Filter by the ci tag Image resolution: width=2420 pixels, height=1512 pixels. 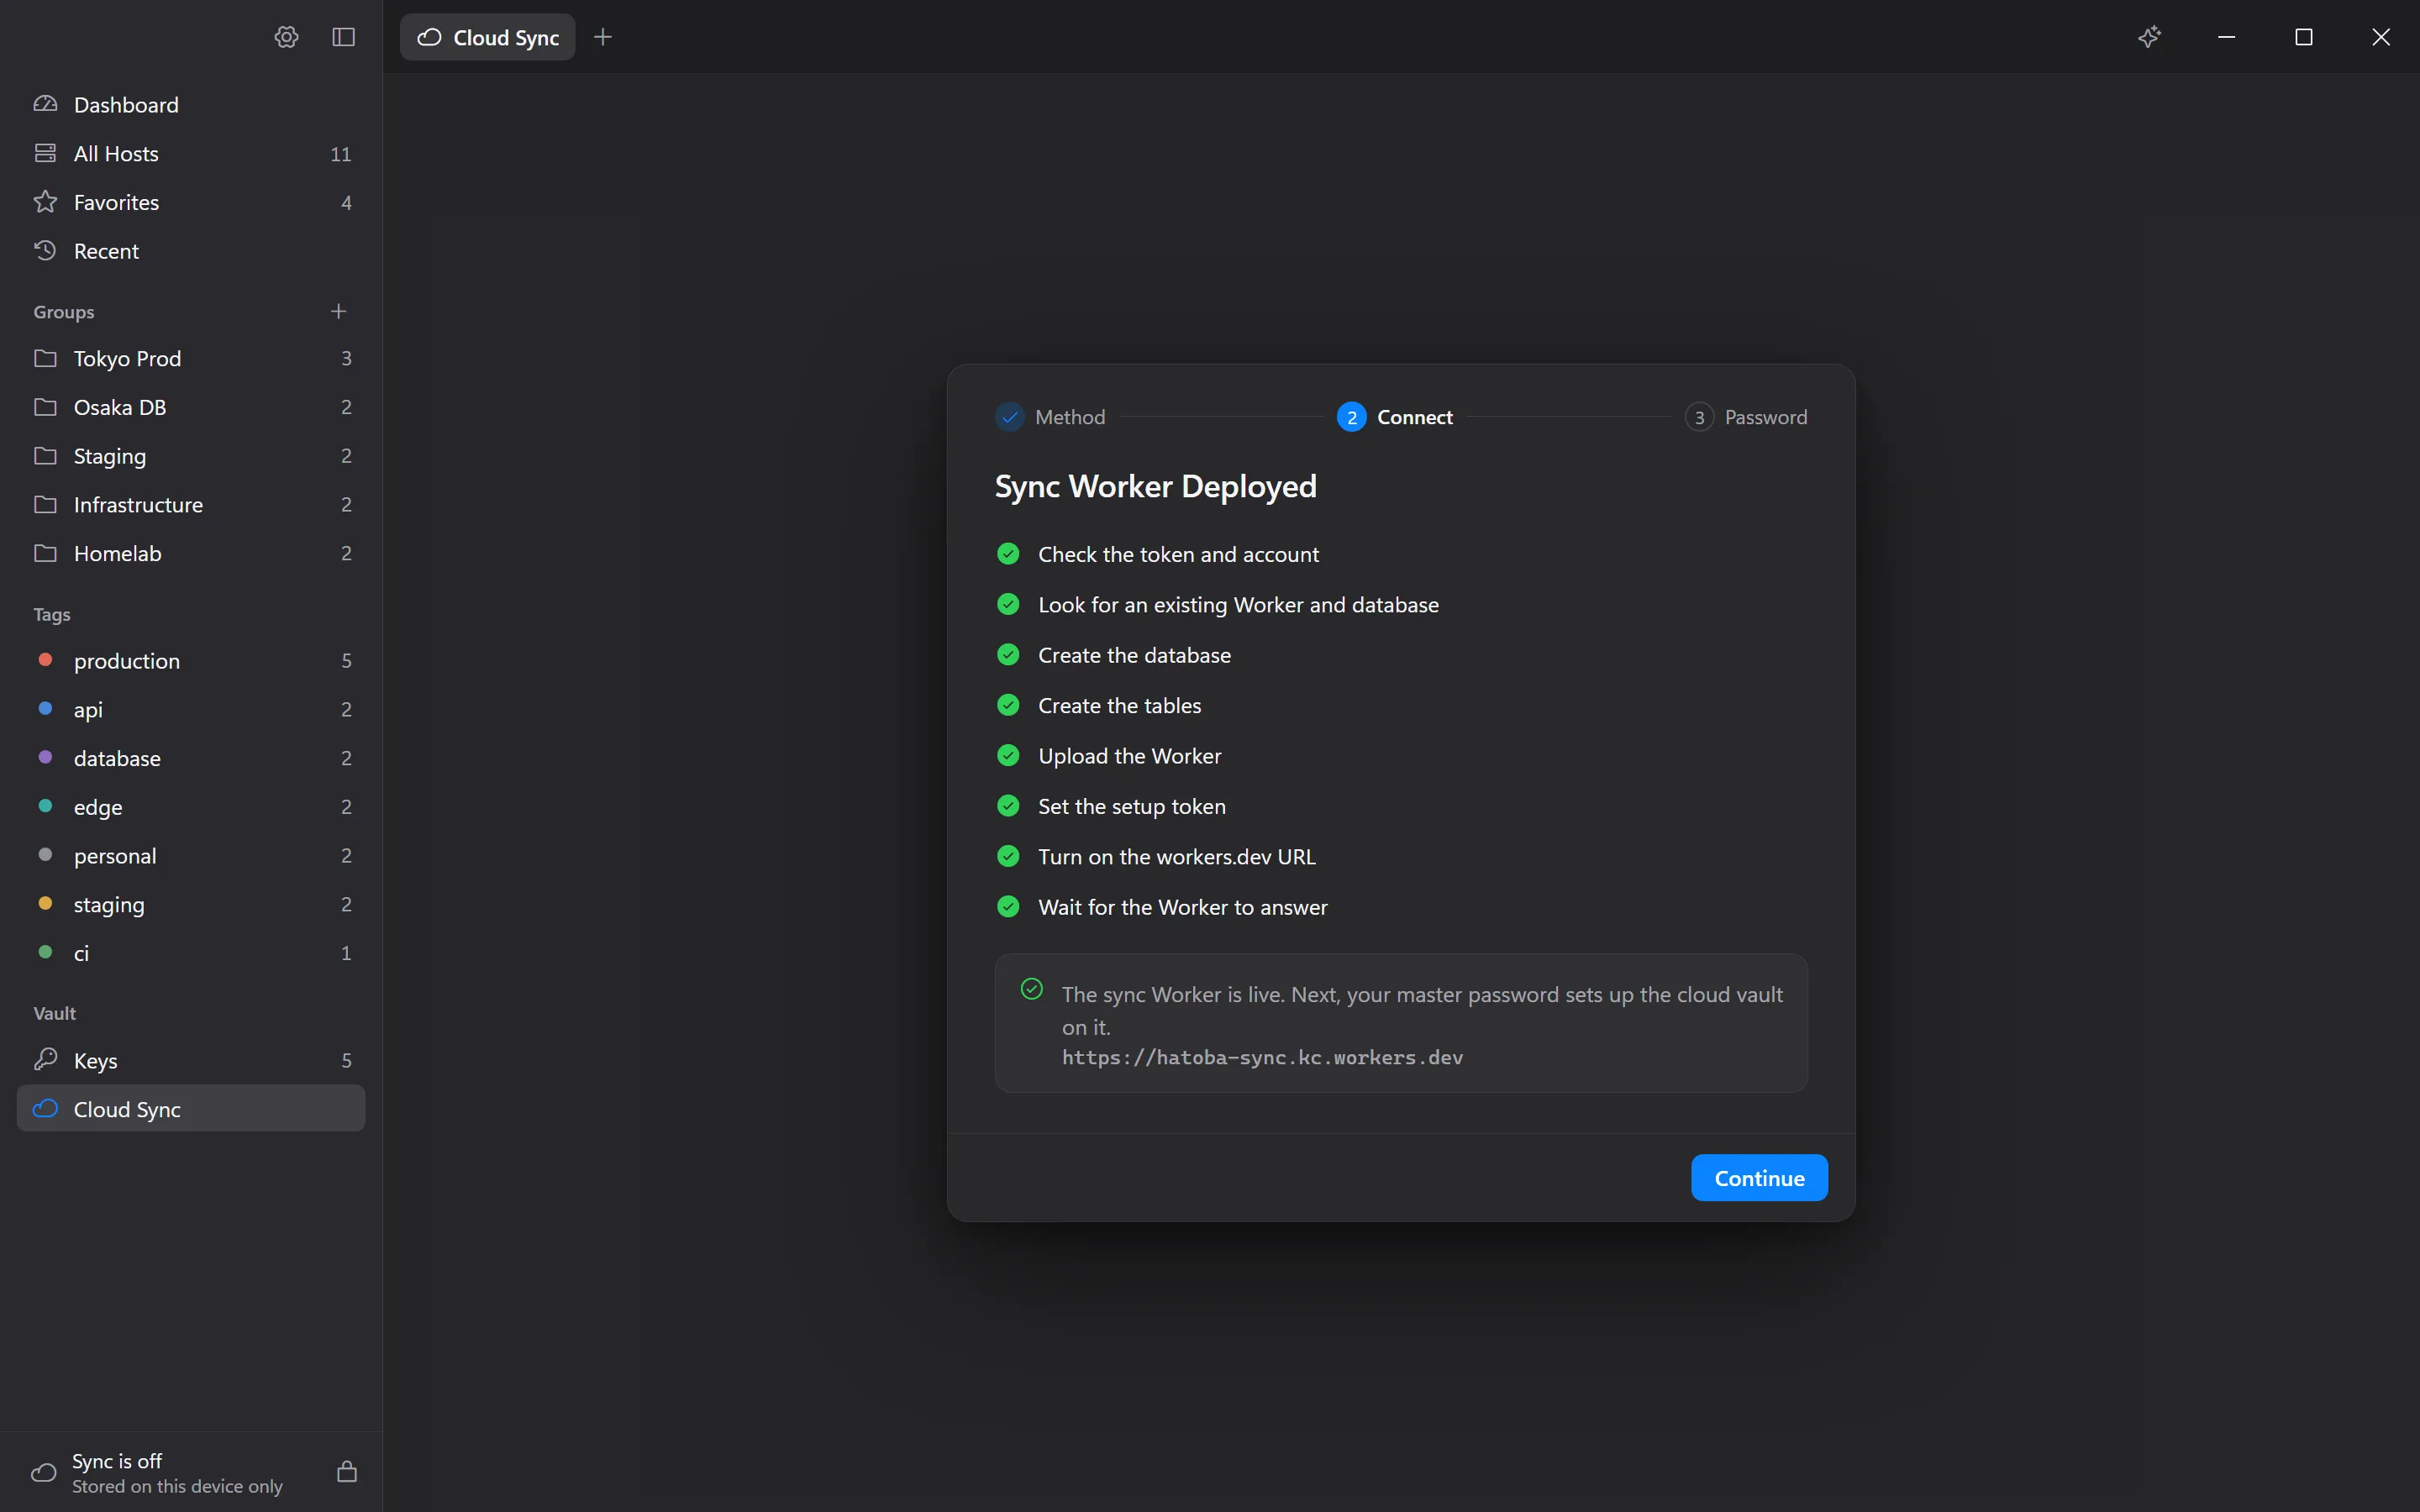click(x=191, y=953)
